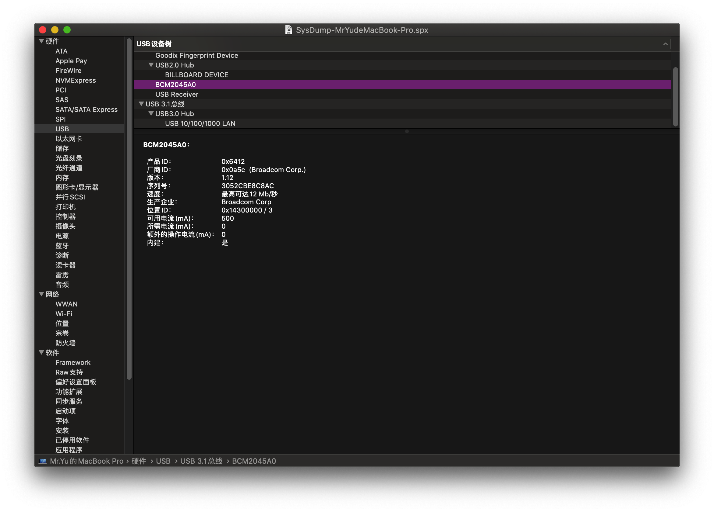Viewport: 714px width, 512px height.
Task: Open the 蓝牙 sidebar section
Action: click(x=62, y=245)
